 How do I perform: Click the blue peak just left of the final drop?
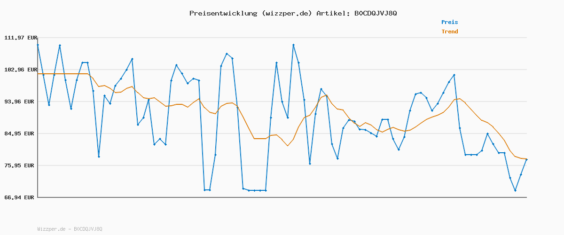(454, 75)
